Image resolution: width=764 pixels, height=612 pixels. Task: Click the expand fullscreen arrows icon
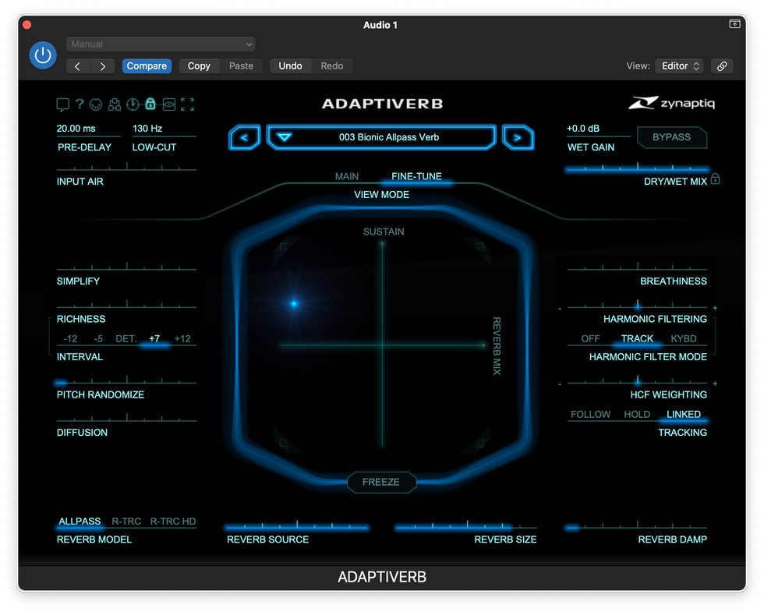(188, 104)
